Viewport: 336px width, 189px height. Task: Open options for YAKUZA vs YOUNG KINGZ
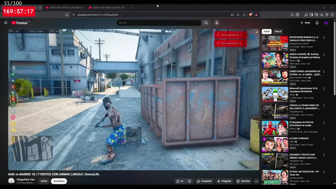(x=324, y=106)
